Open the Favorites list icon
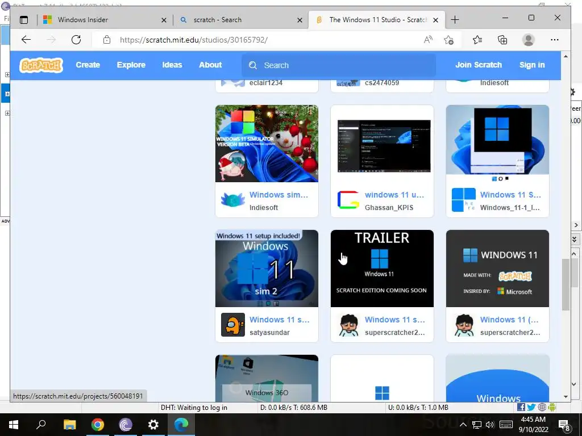 [x=477, y=40]
